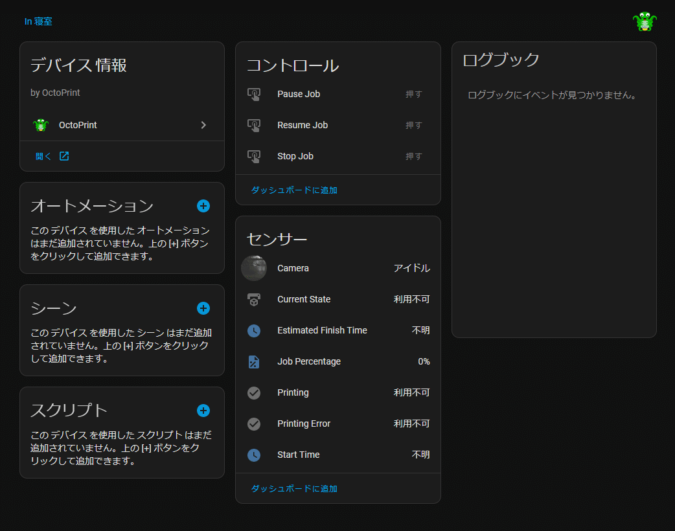Add a new scene with plus button

(203, 308)
